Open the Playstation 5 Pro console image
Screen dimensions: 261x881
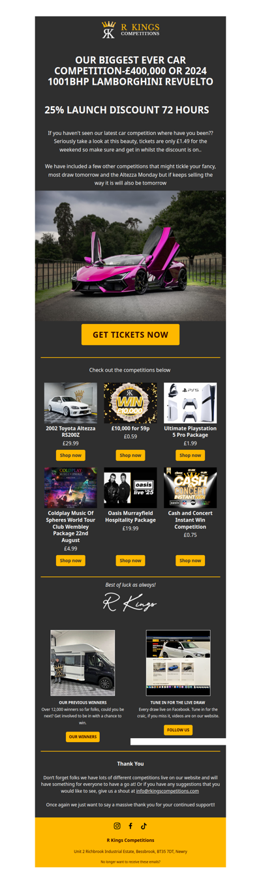(190, 403)
